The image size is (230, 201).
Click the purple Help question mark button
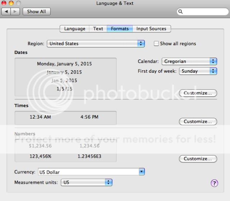(x=214, y=183)
